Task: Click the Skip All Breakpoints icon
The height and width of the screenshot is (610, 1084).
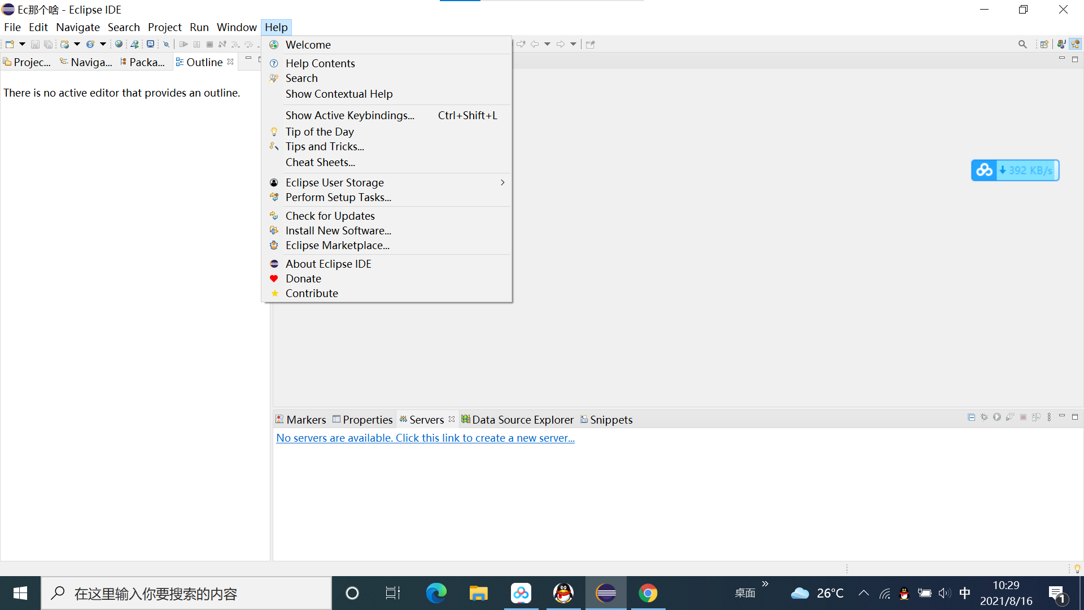Action: pos(166,44)
